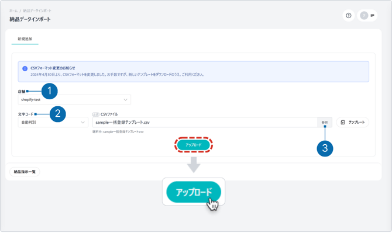Open the help question mark icon
Viewport: 392px width, 233px height.
(349, 15)
